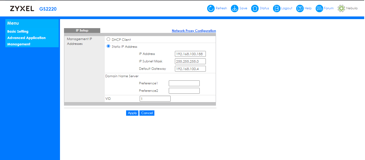
Task: Click the Nebula cloud icon
Action: [341, 8]
